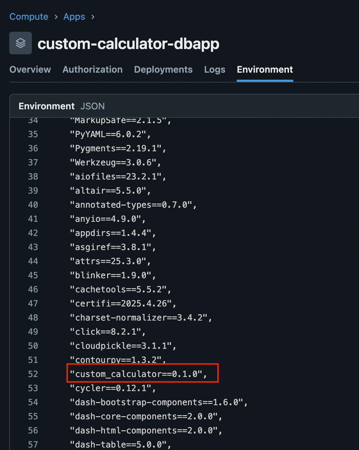Click the chevron after Compute breadcrumb
The width and height of the screenshot is (359, 450).
[56, 17]
